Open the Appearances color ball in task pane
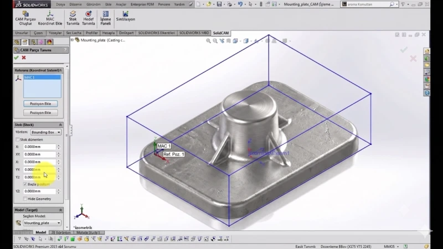 426,79
